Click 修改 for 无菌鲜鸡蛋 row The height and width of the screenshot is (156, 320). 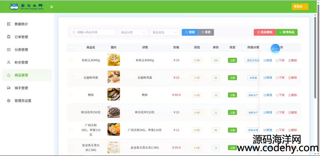pyautogui.click(x=268, y=78)
